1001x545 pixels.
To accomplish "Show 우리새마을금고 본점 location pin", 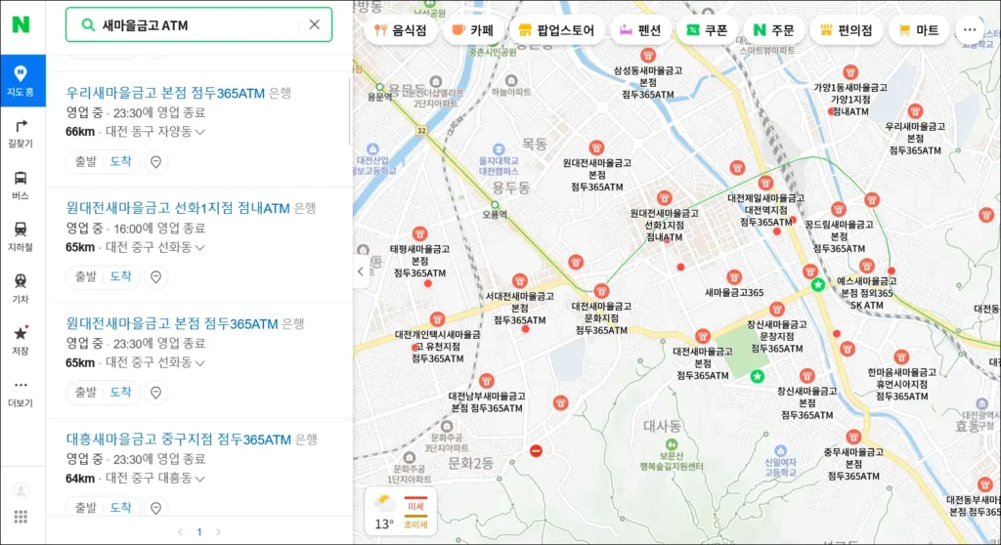I will [x=155, y=162].
